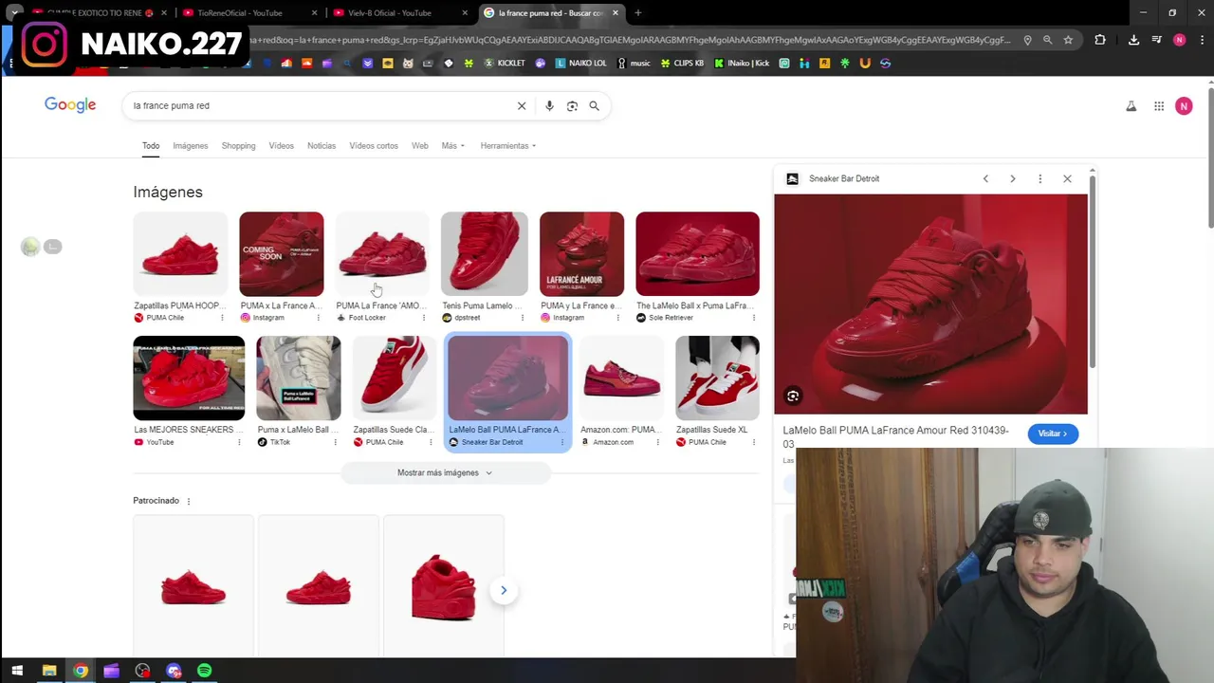This screenshot has height=683, width=1214.
Task: Clear the search box with the X icon
Action: pos(521,105)
